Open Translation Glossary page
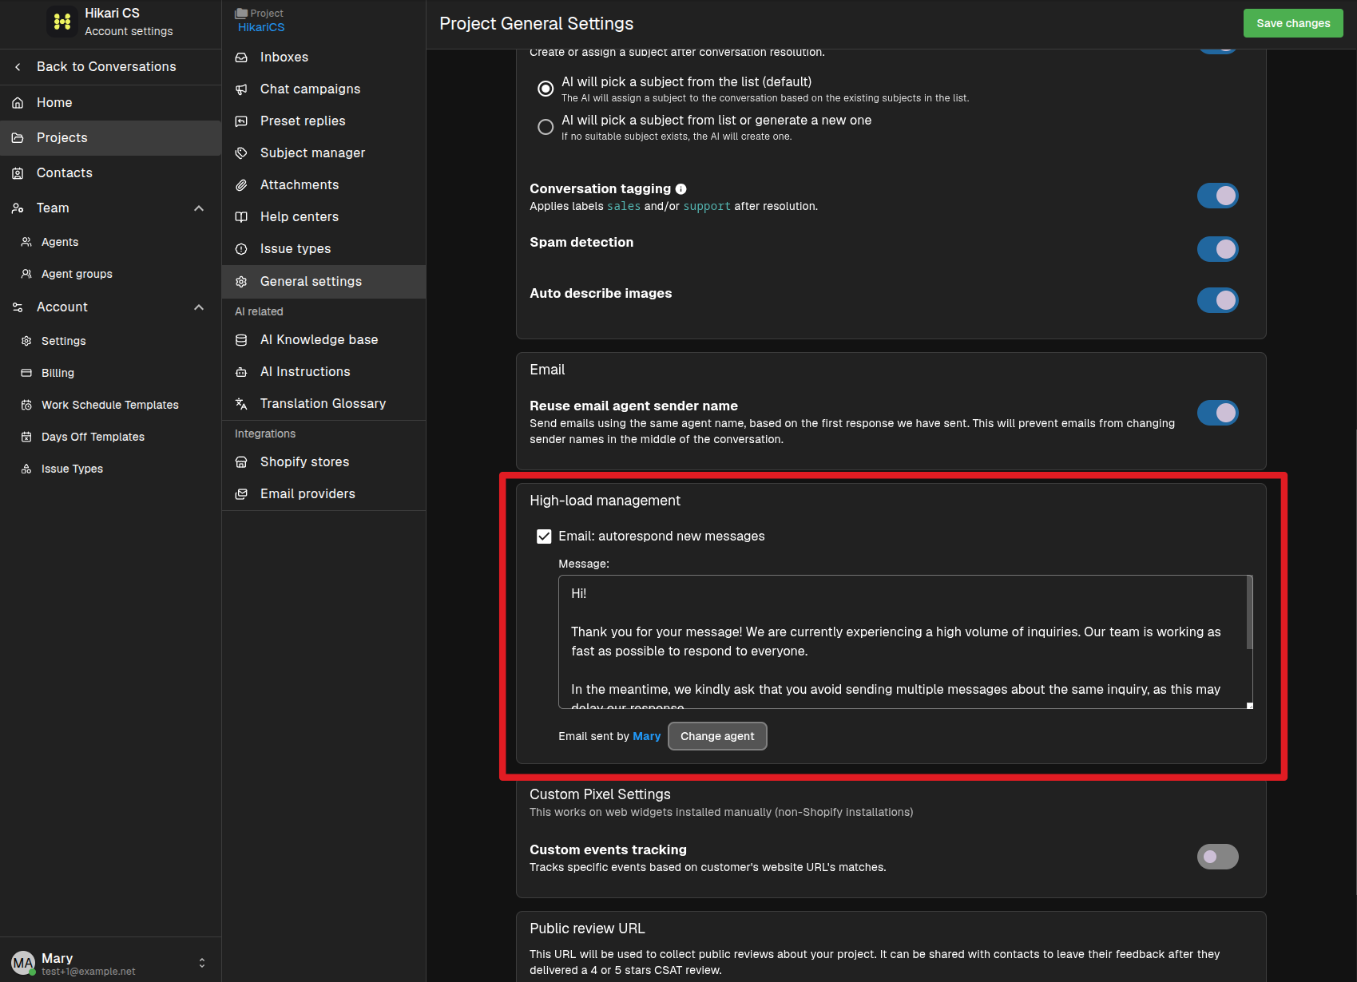1357x982 pixels. pos(323,404)
